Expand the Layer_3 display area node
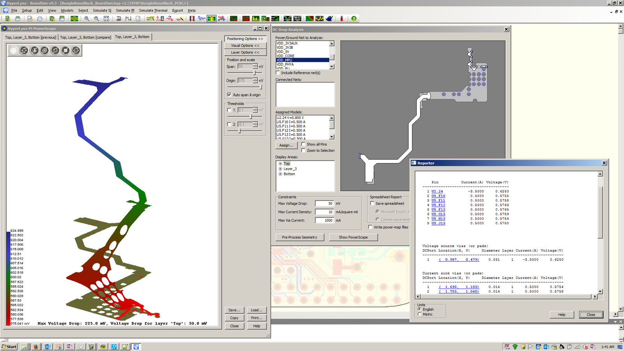 [x=280, y=169]
